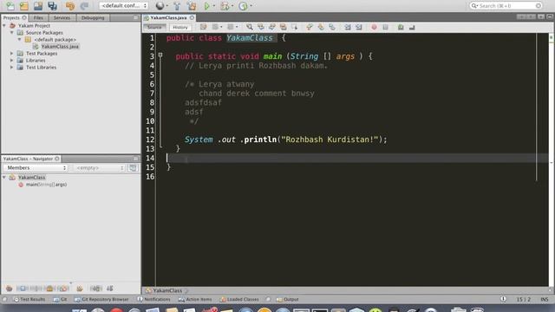Viewport: 555px width, 312px height.
Task: Click the Redo toolbar icon
Action: [x=84, y=6]
